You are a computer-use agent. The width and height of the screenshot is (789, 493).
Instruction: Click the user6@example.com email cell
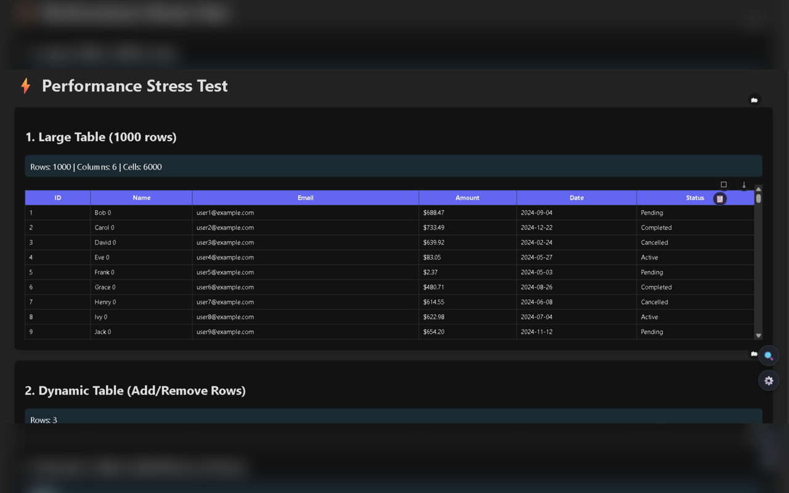pyautogui.click(x=306, y=287)
